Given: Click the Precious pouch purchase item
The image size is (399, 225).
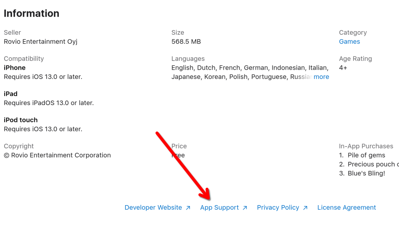Looking at the screenshot, I should [x=373, y=164].
